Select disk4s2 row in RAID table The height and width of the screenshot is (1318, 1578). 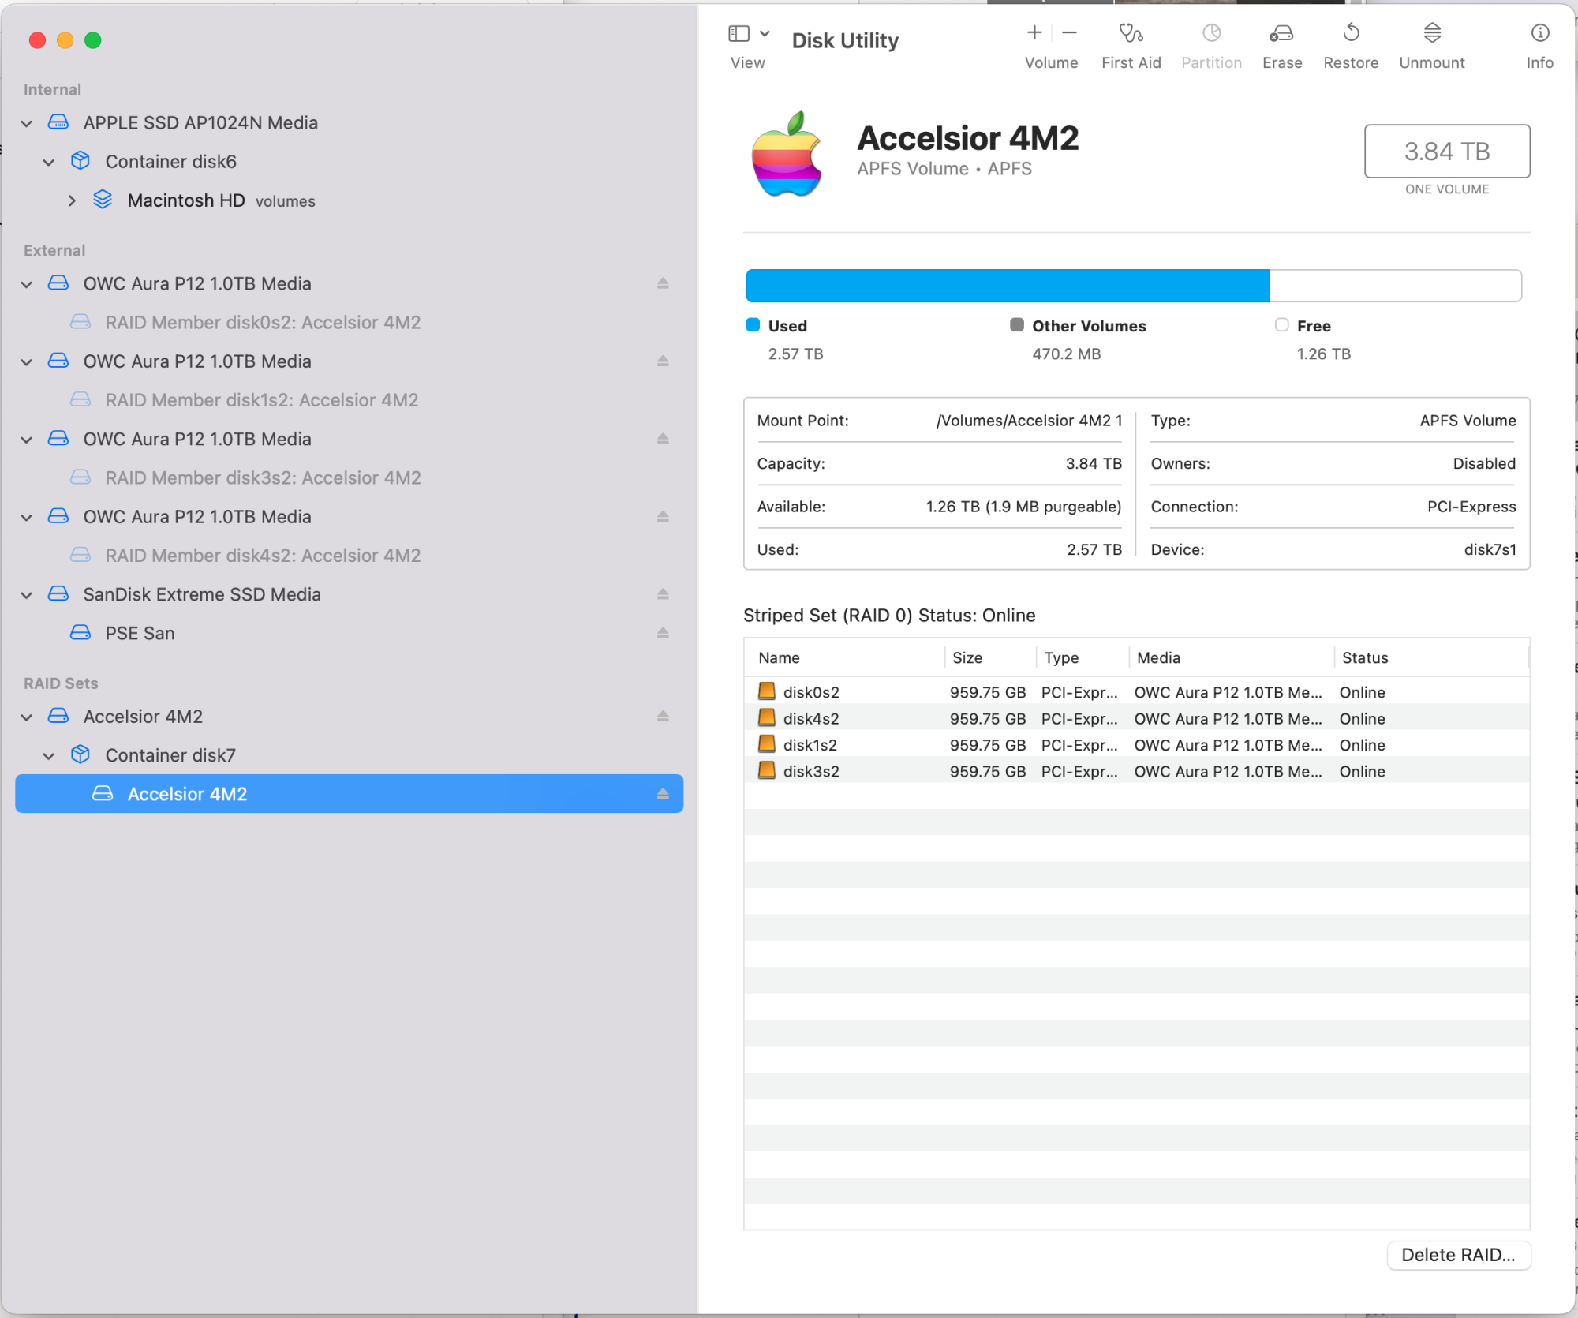[810, 718]
